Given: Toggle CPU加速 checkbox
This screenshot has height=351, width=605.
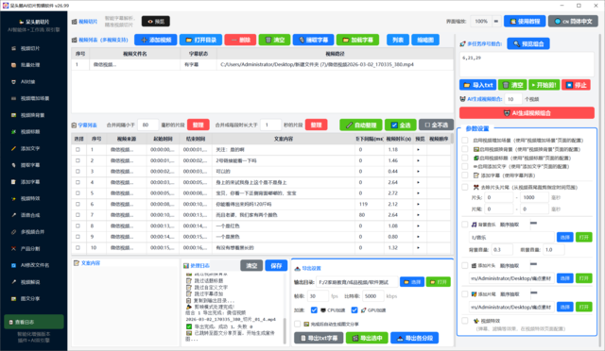Looking at the screenshot, I should tap(314, 310).
